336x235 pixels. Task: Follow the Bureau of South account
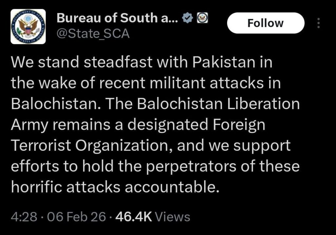(265, 23)
